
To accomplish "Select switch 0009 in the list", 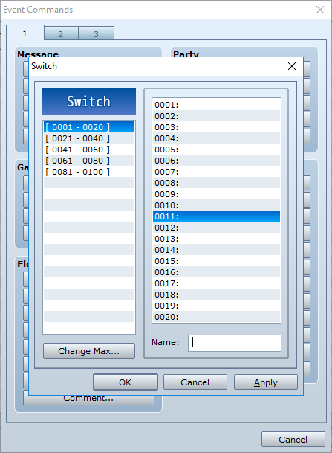I will click(x=216, y=194).
